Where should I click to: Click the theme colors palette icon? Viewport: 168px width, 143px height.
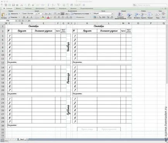click(x=163, y=14)
